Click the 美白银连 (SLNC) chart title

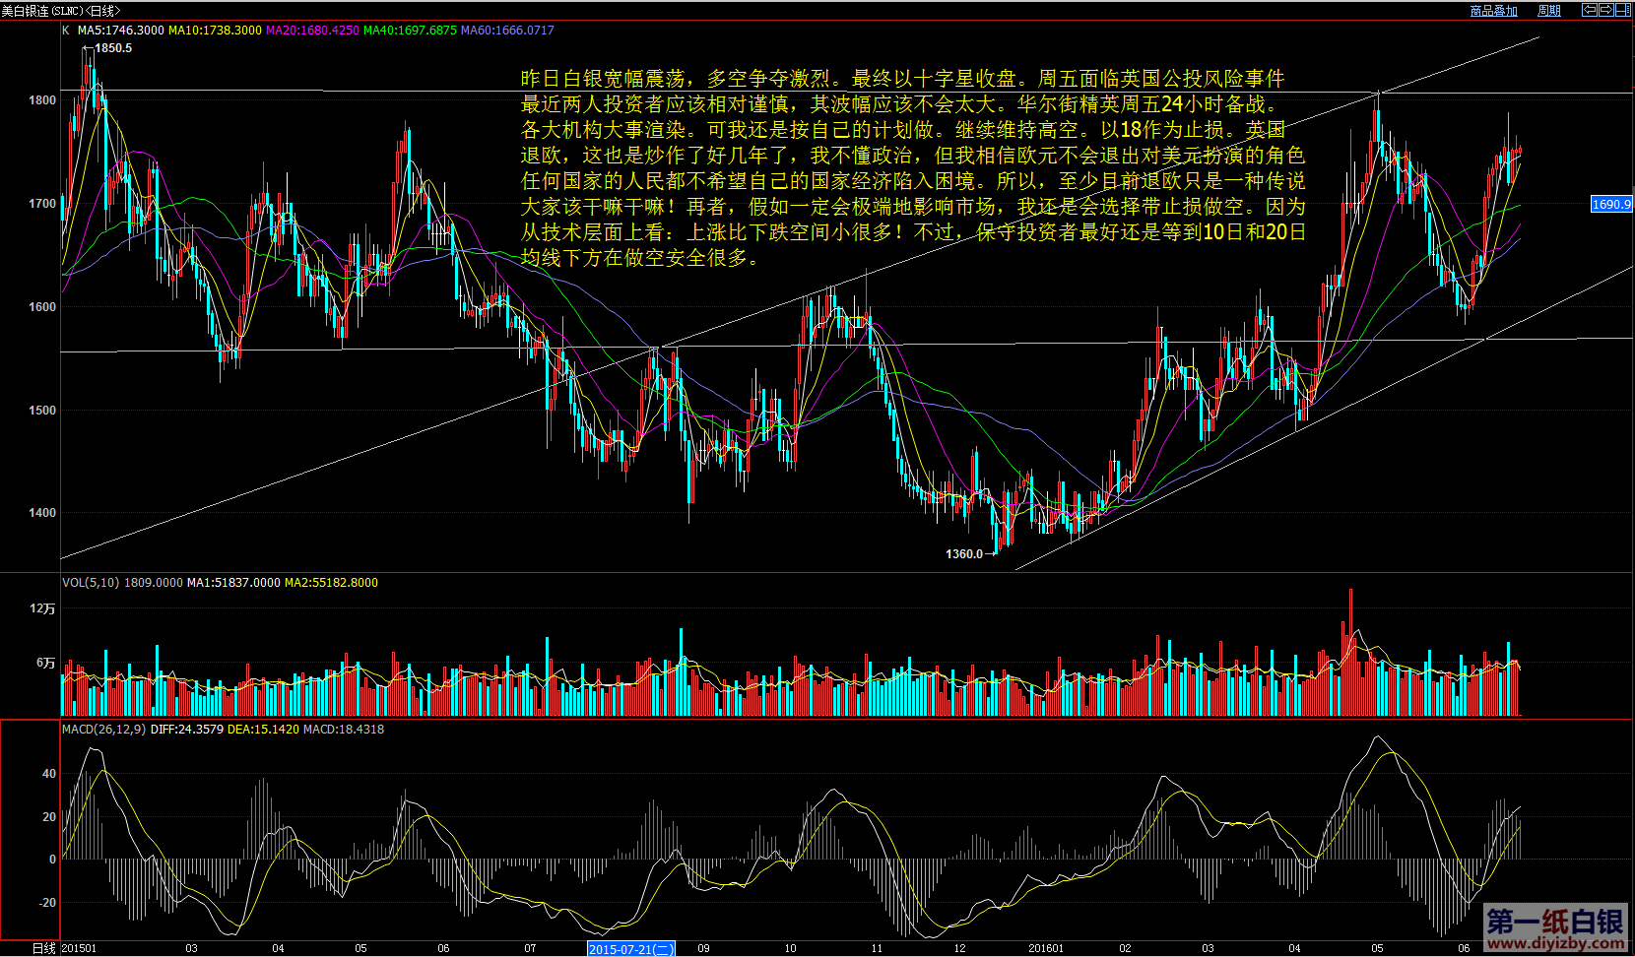(x=59, y=11)
